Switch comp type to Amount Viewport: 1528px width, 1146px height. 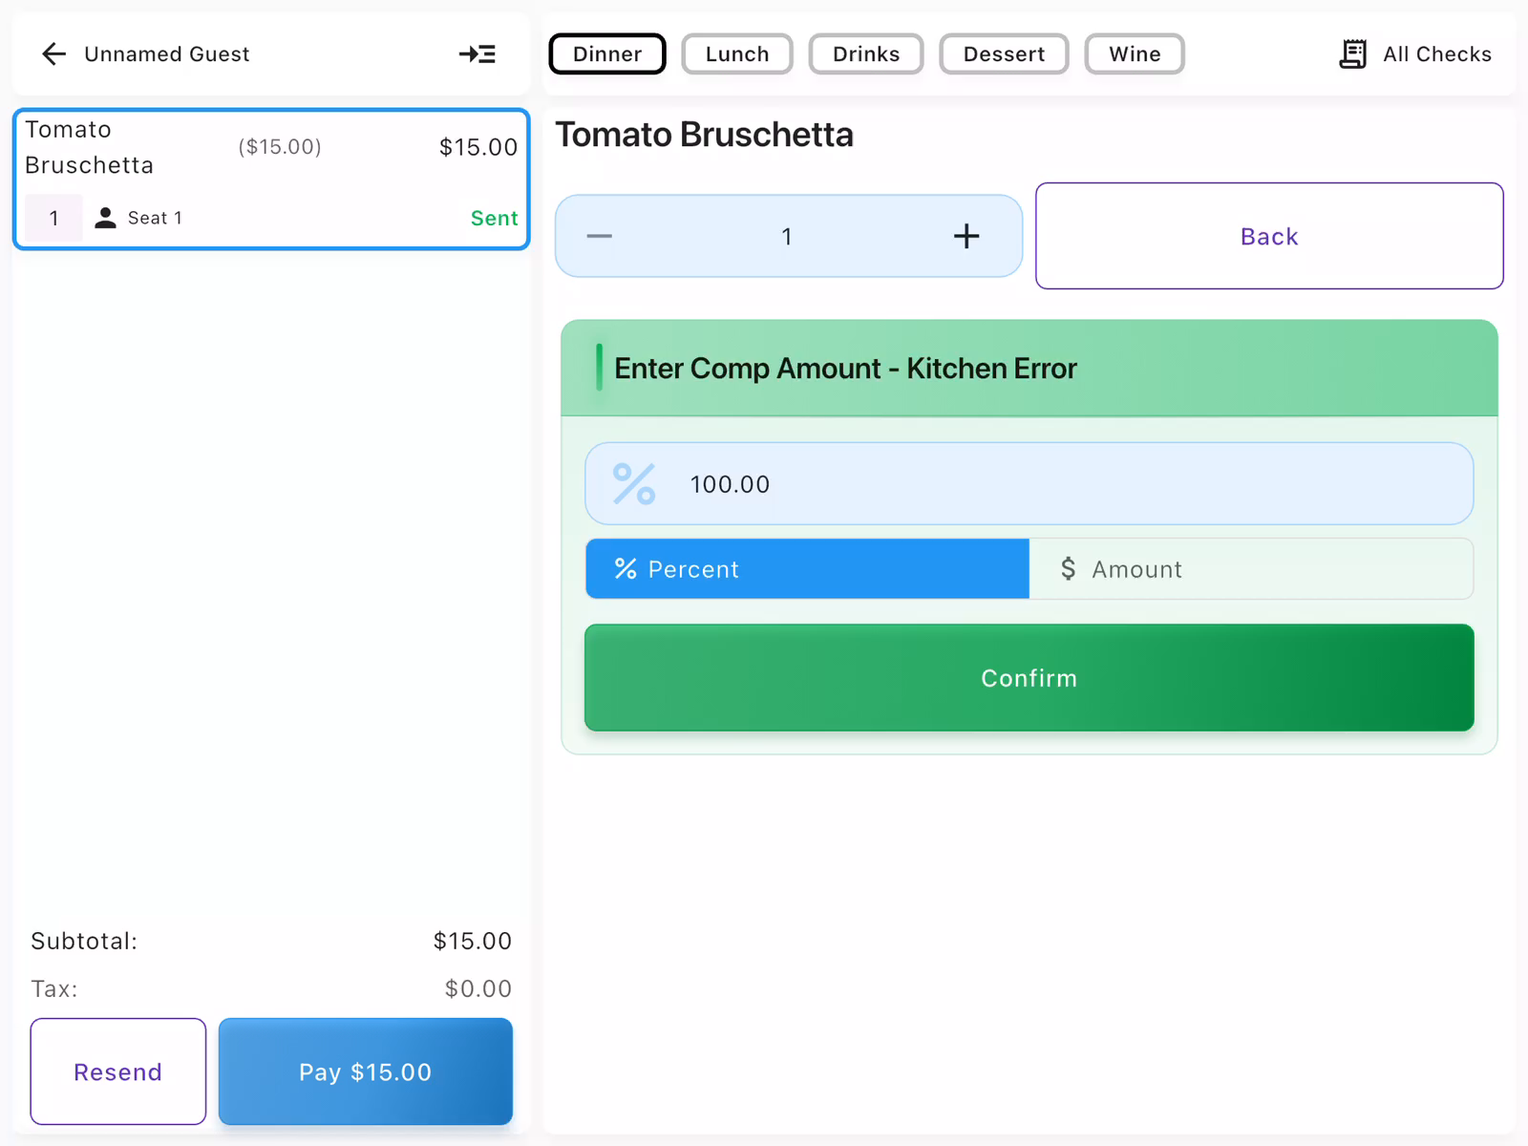coord(1251,569)
